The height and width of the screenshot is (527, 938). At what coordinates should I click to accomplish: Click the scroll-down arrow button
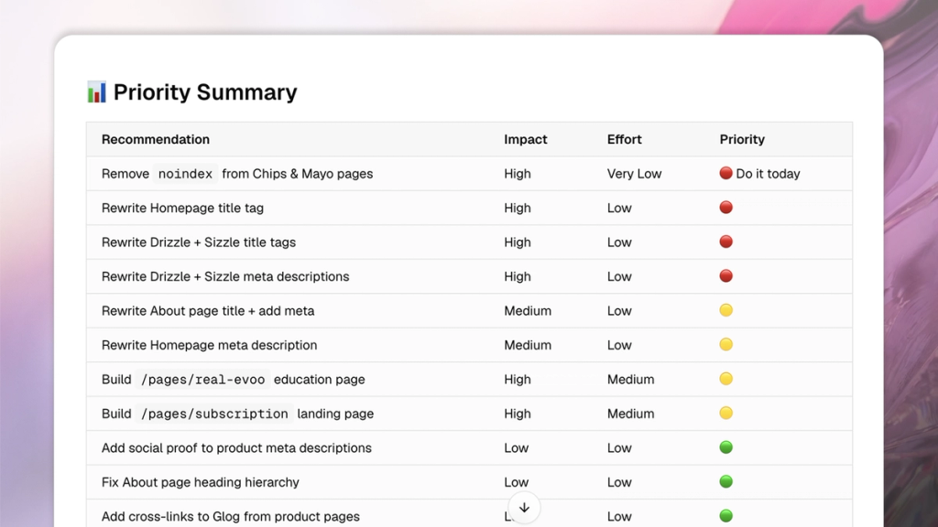[524, 508]
